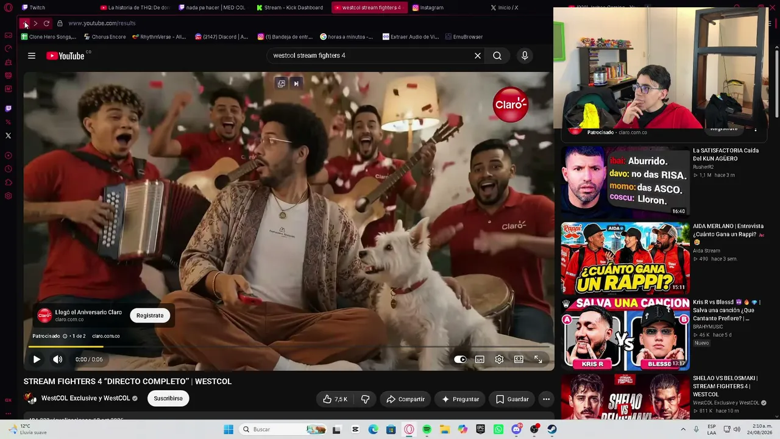
Task: Open SHELAO VS BELOSMAKI video title
Action: (x=726, y=387)
